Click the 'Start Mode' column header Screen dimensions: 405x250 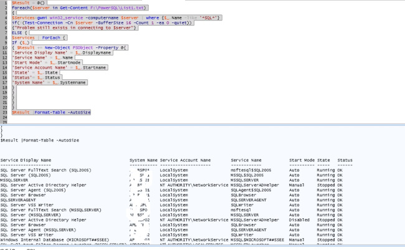click(302, 160)
